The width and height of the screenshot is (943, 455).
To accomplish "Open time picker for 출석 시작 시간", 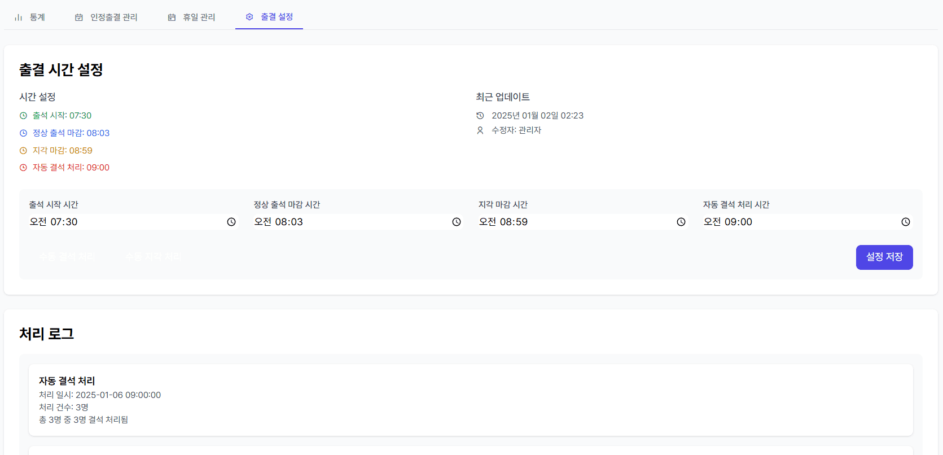I will [231, 222].
